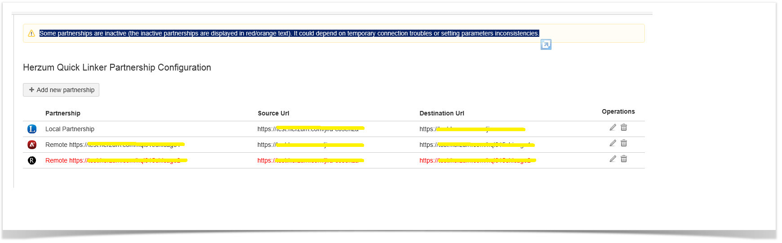Click the Partnership column header
The image size is (782, 243).
tap(63, 113)
